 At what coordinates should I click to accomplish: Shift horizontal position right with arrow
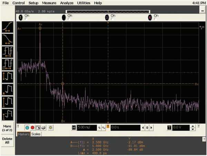[151, 128]
